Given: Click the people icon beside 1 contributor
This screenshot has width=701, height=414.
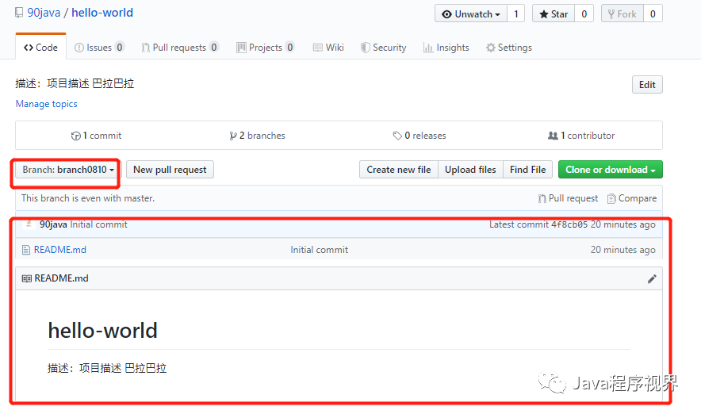Looking at the screenshot, I should pyautogui.click(x=553, y=136).
